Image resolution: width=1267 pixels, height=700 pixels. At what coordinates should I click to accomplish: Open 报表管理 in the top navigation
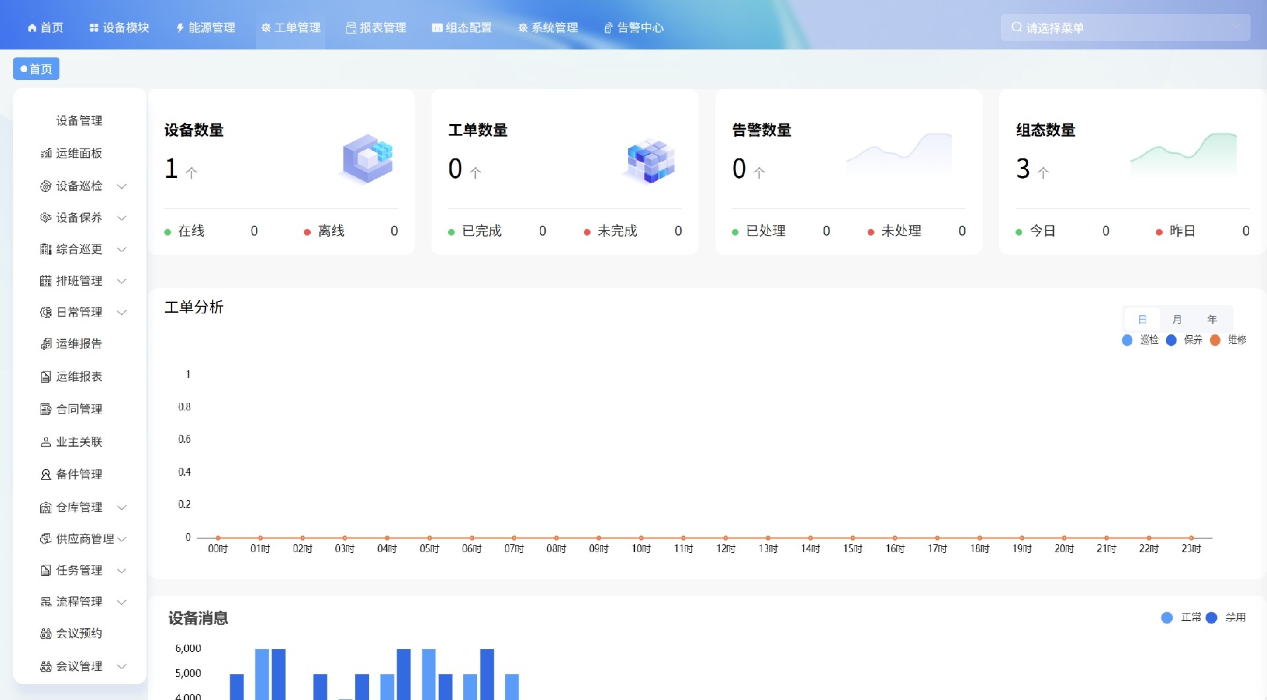[376, 28]
